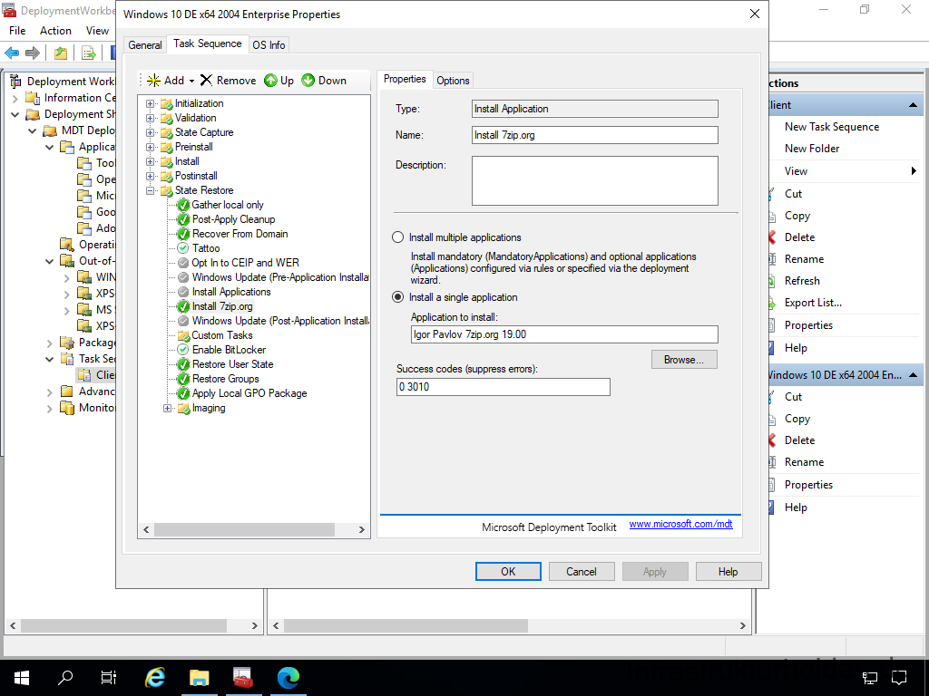Image resolution: width=929 pixels, height=696 pixels.
Task: Click the green check icon of Gather local only
Action: tap(183, 205)
